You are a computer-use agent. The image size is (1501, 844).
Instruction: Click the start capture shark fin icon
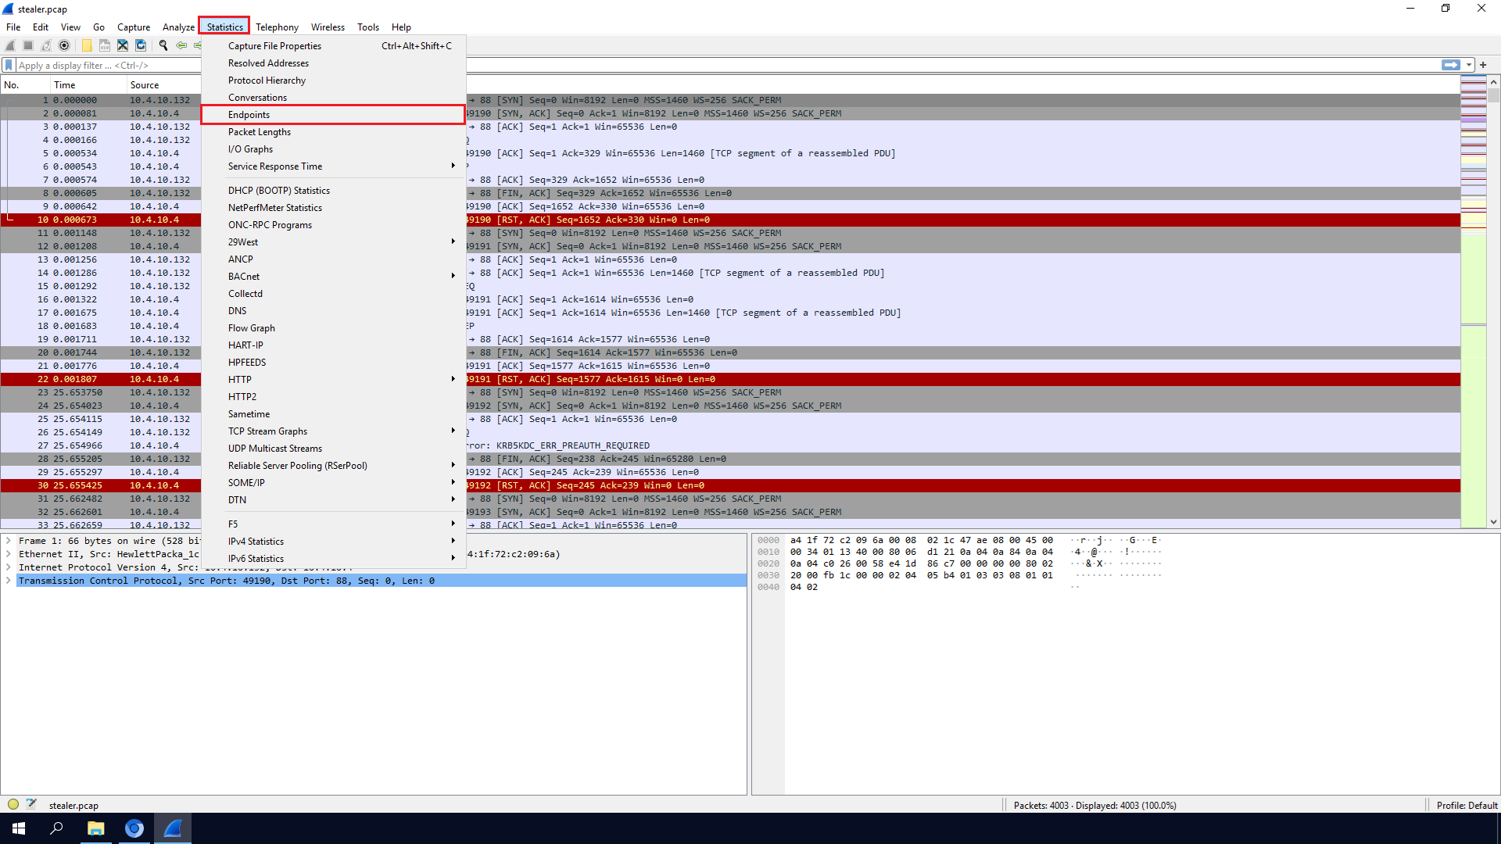click(10, 45)
